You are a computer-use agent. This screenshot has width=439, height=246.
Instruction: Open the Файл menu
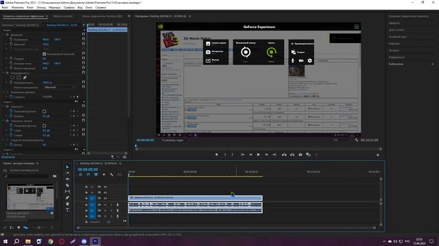(x=5, y=8)
